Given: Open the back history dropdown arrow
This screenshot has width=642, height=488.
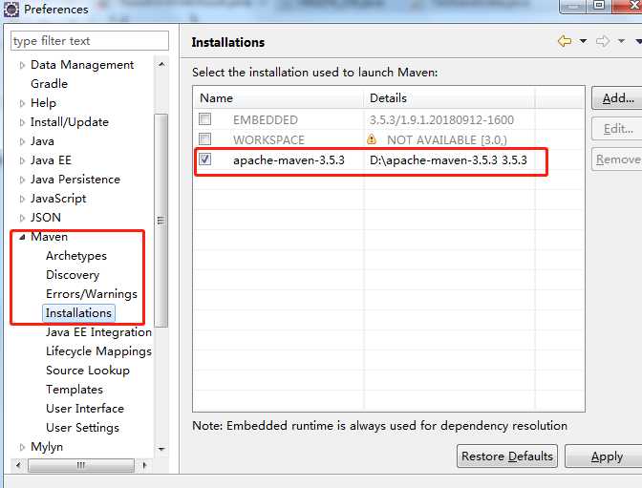Looking at the screenshot, I should (x=583, y=41).
